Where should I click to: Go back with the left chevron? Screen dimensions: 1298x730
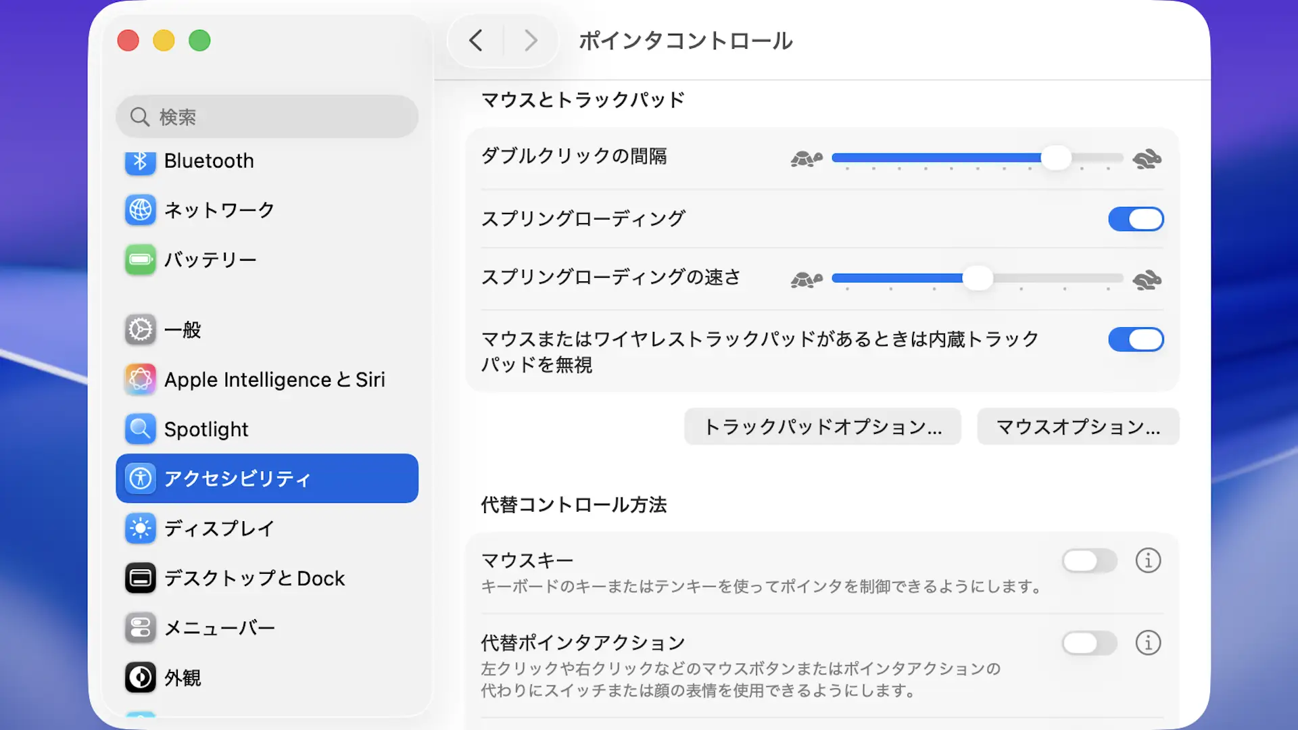tap(476, 41)
